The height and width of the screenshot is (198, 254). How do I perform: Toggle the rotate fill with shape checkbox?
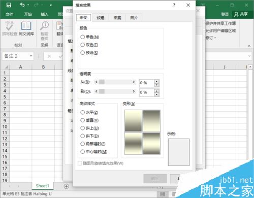point(80,163)
